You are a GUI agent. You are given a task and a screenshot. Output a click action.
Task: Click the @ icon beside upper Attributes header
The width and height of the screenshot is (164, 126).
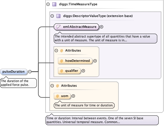[x=62, y=51]
